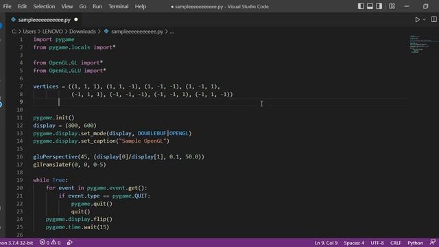Select Python 3.7.4 32-bit interpreter in status bar

click(16, 243)
